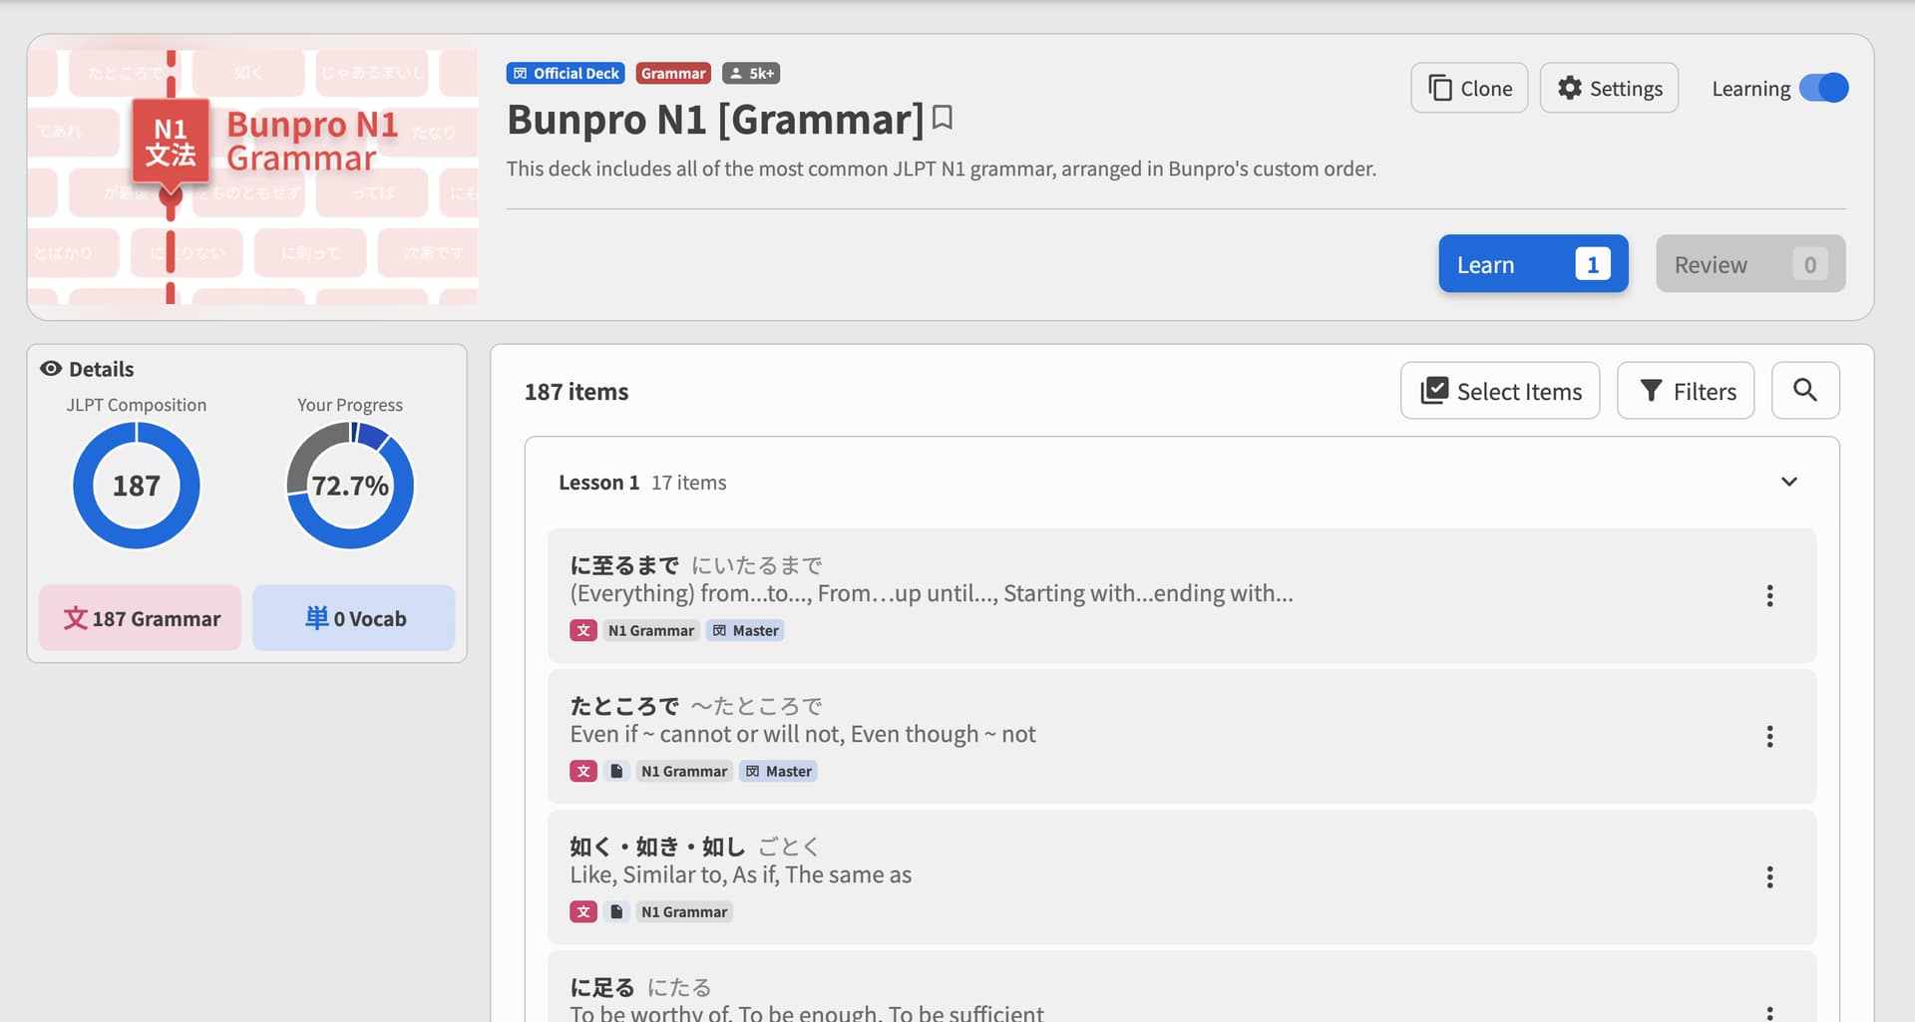
Task: Clone this deck
Action: point(1469,88)
